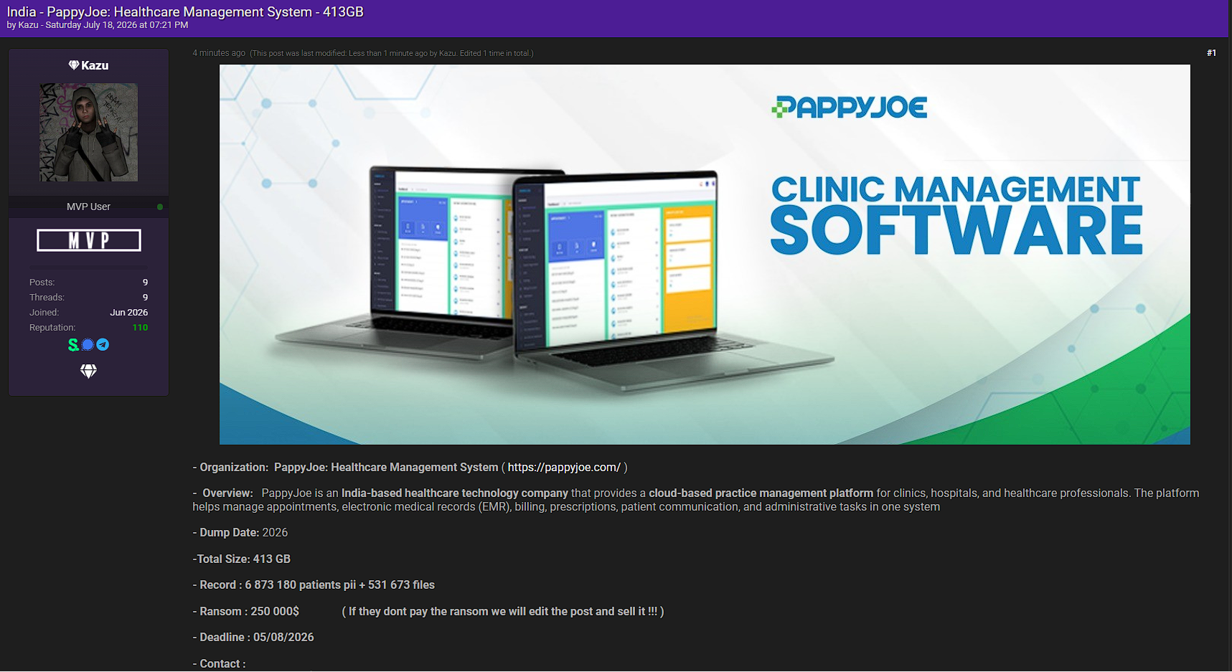Click the diamond icon left of Kazu username

coord(73,65)
